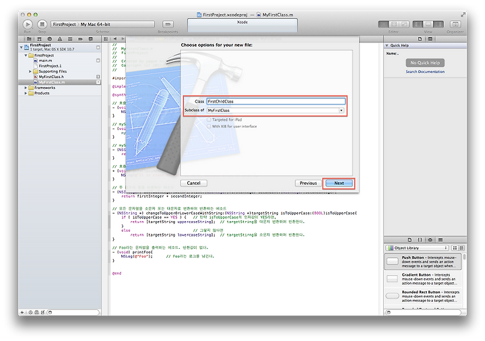Go back in editor history

pos(115,39)
